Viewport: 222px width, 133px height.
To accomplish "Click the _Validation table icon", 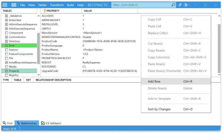I will tap(6, 16).
